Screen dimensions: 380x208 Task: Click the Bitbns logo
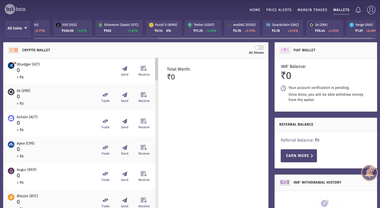[15, 9]
